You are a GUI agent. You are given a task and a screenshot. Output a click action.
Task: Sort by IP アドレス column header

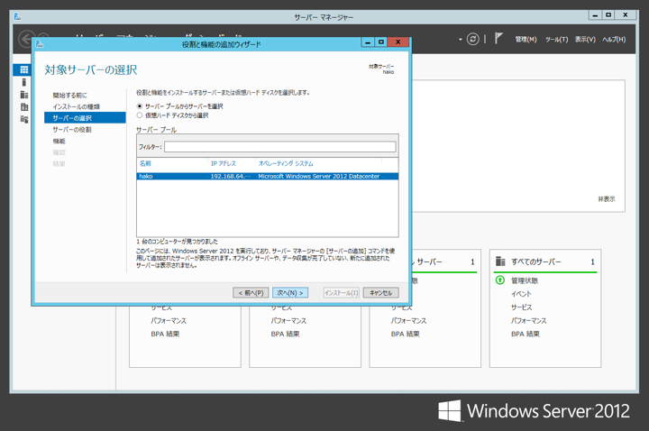(x=224, y=163)
